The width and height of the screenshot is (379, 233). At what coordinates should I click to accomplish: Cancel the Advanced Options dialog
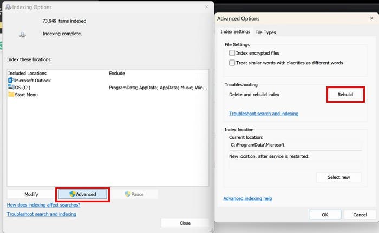pos(360,215)
